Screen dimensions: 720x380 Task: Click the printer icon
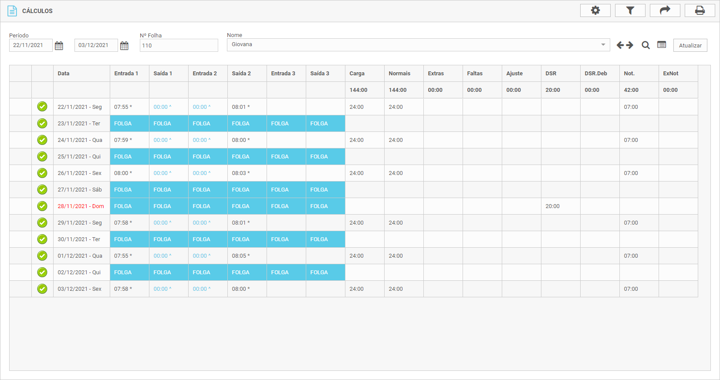click(x=700, y=10)
